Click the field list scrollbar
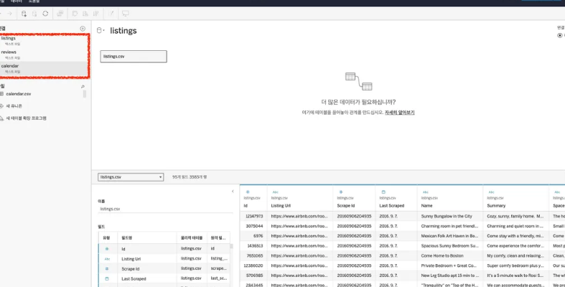 pos(231,246)
